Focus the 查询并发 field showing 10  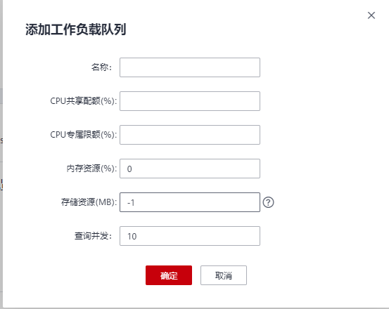(x=190, y=236)
